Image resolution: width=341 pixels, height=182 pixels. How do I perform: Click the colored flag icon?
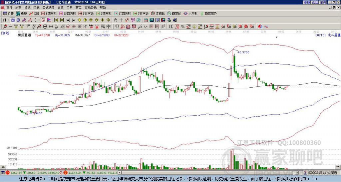tap(49, 20)
